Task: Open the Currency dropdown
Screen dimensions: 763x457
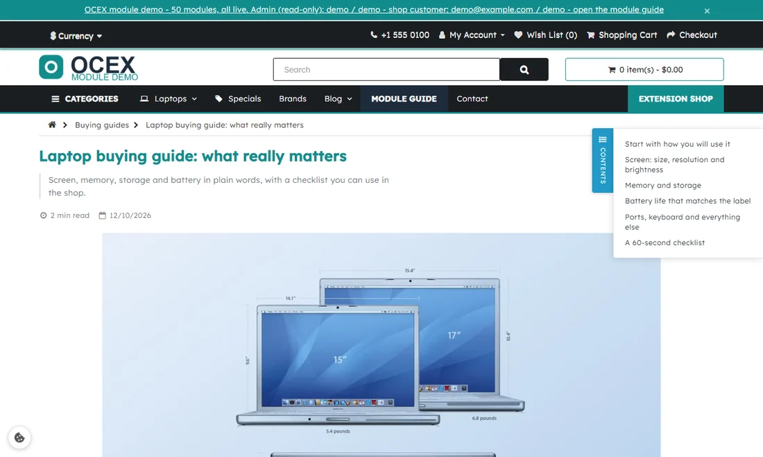Action: [x=76, y=35]
